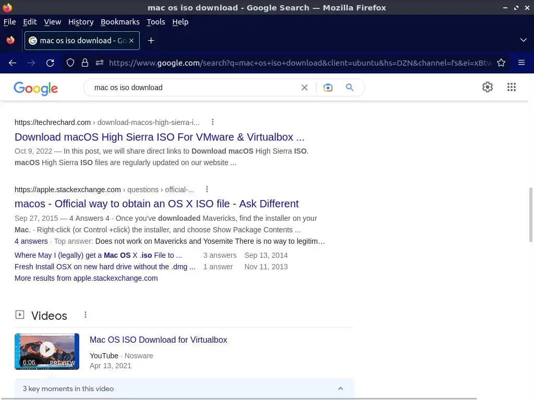Click the techrechard.com URL breadcrumb
The height and width of the screenshot is (400, 534).
107,122
